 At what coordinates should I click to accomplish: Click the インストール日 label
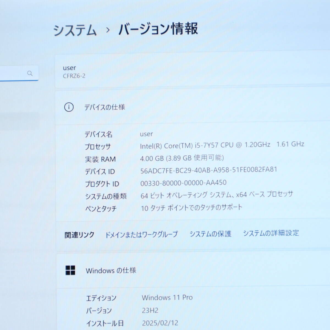105,323
